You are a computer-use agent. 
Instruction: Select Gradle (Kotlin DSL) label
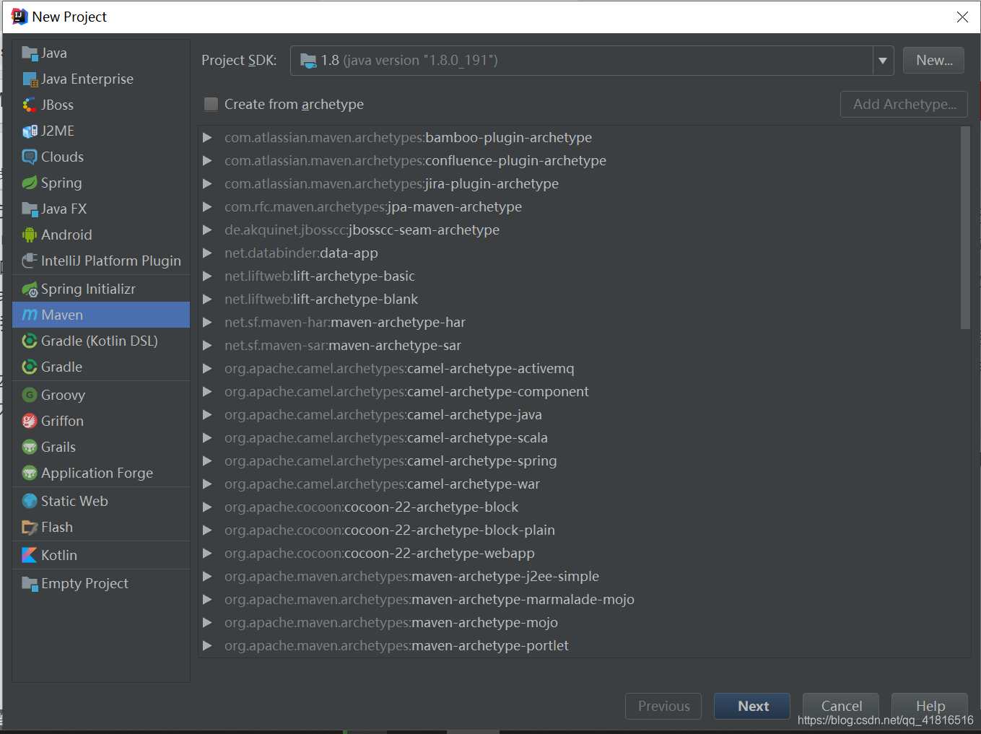coord(100,341)
